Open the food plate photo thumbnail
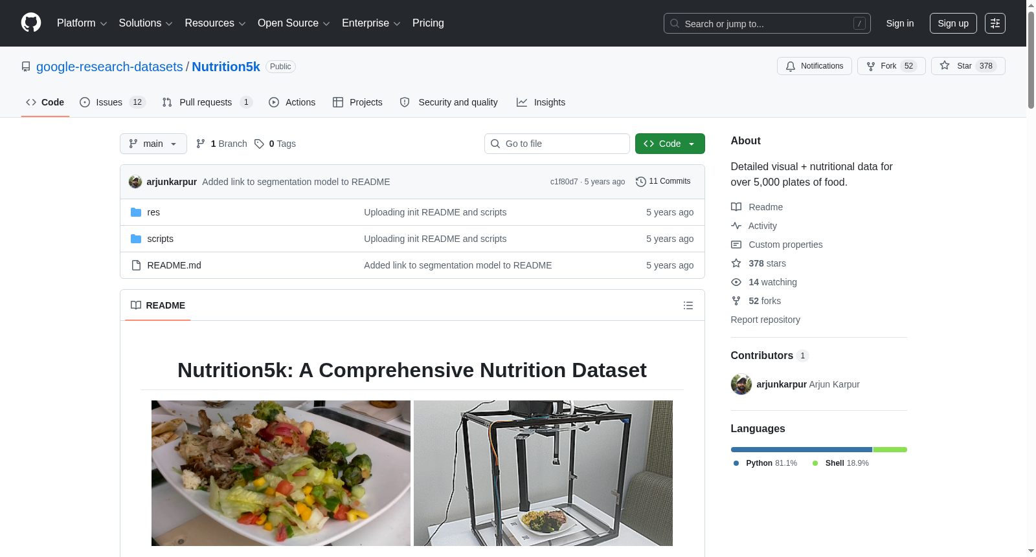Viewport: 1036px width, 557px height. [281, 473]
